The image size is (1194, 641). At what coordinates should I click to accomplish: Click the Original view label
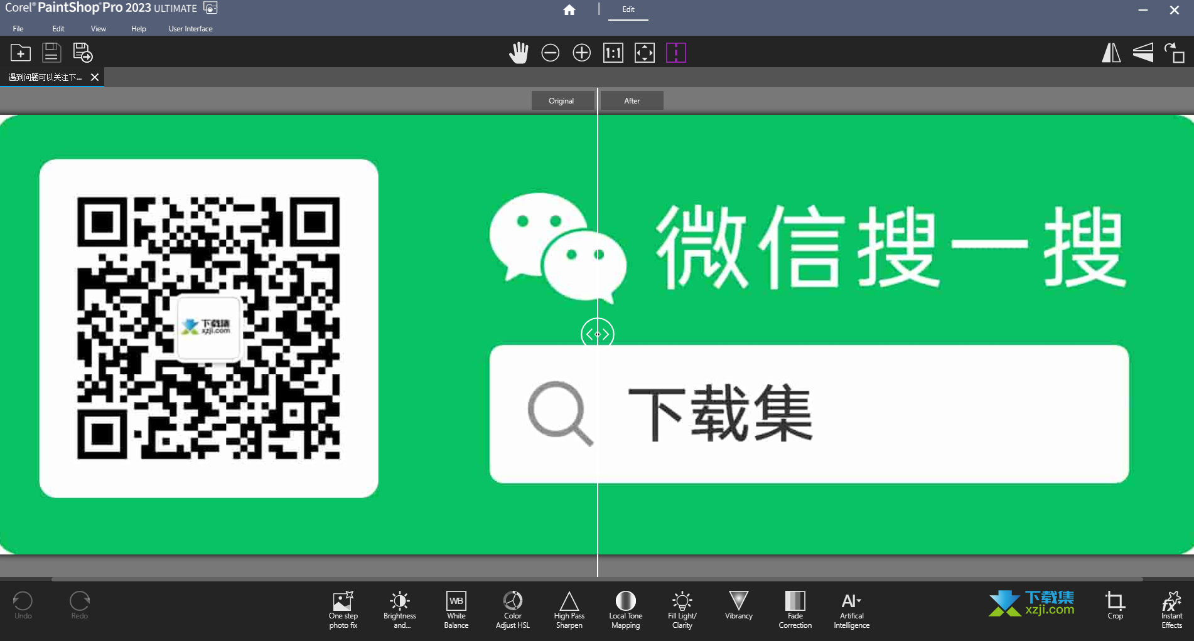tap(561, 101)
